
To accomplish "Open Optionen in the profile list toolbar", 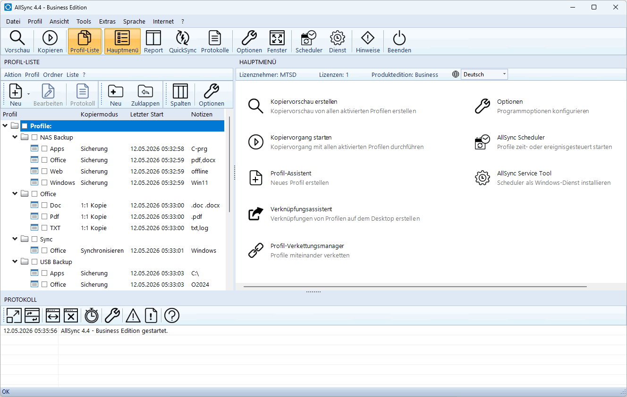I will pyautogui.click(x=212, y=94).
